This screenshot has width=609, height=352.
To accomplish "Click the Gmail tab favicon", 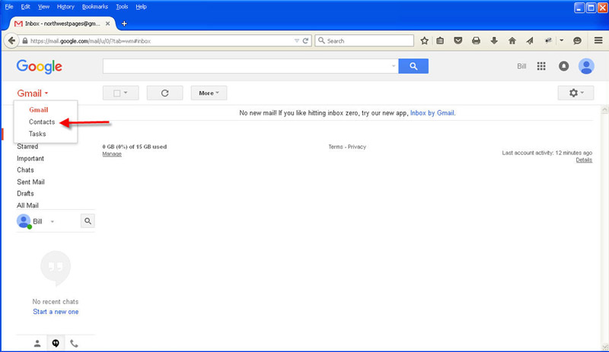I will pos(18,24).
